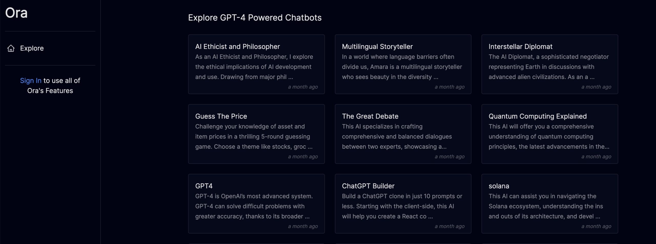Open Quantum Computing Explained chatbot
656x244 pixels.
coord(550,134)
